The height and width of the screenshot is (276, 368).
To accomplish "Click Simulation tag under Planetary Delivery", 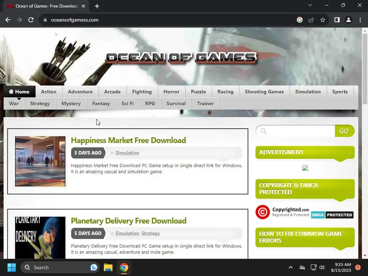I will tap(127, 234).
